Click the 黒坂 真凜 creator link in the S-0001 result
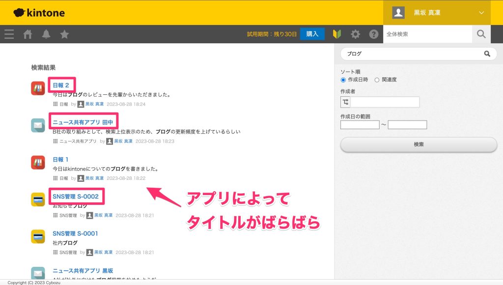 [104, 252]
